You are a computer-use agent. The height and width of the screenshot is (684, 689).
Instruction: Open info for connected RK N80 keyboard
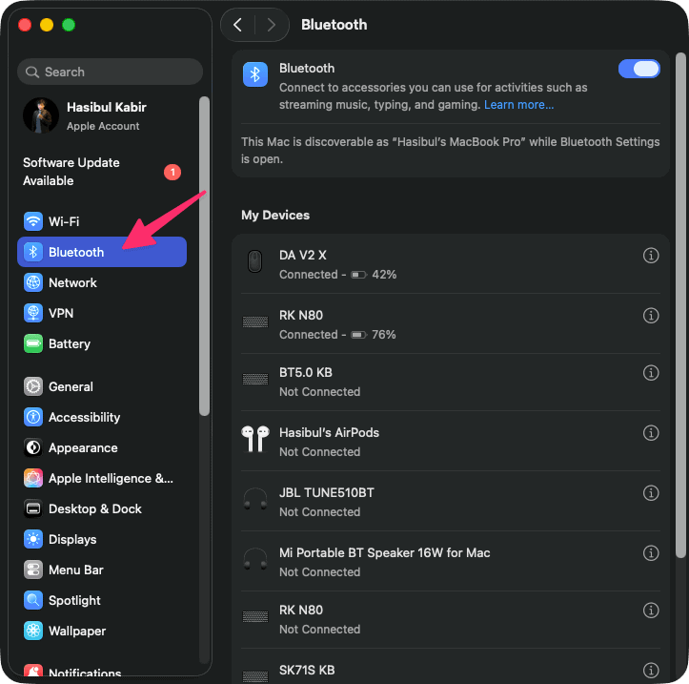651,316
